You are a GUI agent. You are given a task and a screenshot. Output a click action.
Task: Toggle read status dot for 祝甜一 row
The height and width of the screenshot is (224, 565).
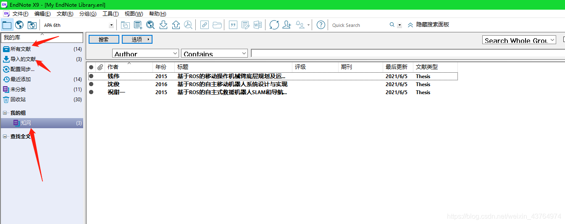pos(91,92)
